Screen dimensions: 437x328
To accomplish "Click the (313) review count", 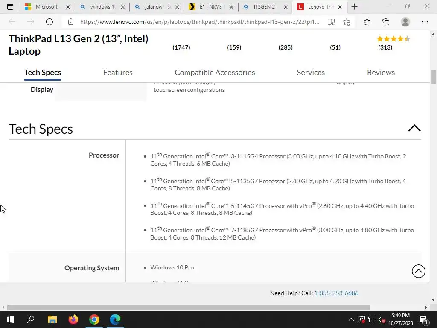I will click(x=385, y=47).
